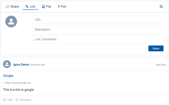The height and width of the screenshot is (105, 169).
Task: Open the Google link title
Action: click(x=8, y=76)
